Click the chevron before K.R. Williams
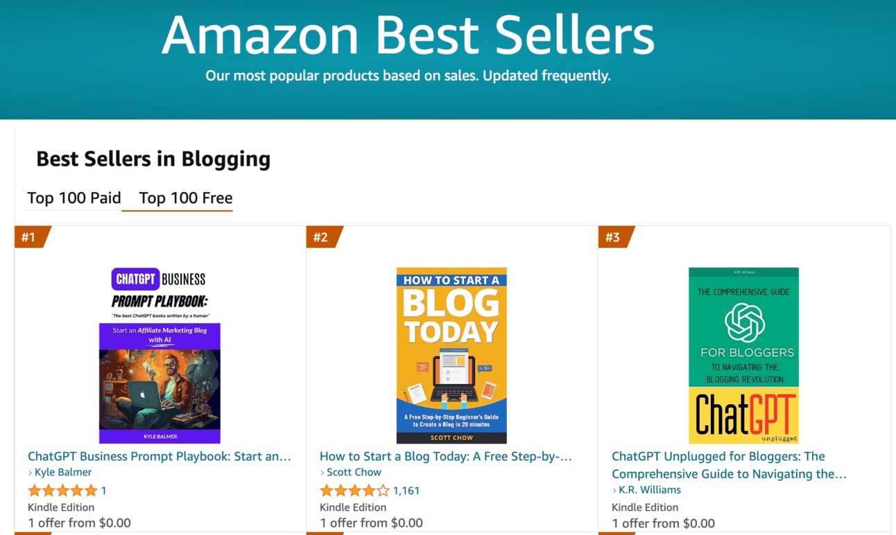This screenshot has width=896, height=535. click(x=614, y=491)
